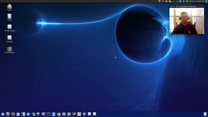Open the network signal tray icon
The width and height of the screenshot is (208, 117).
(177, 1)
